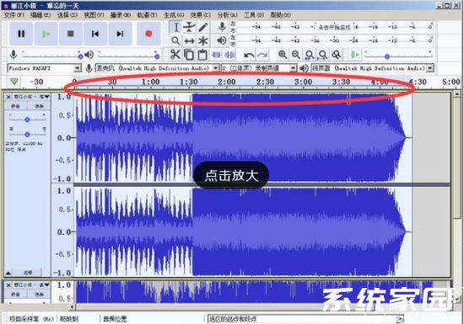The image size is (464, 324).
Task: Select the Draw pencil tool
Action: tap(203, 27)
